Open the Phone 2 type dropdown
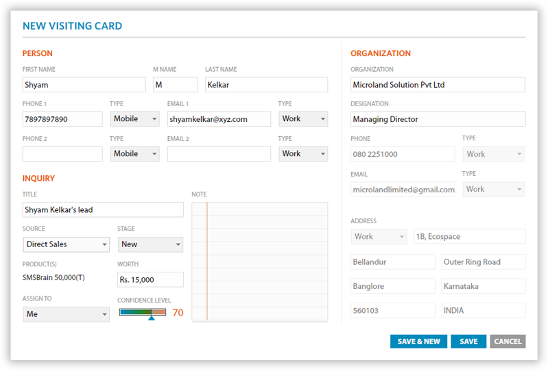Image resolution: width=548 pixels, height=371 pixels. click(x=135, y=154)
